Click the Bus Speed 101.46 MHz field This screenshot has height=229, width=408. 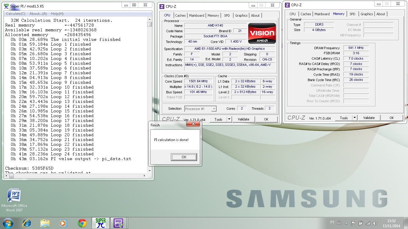[x=198, y=92]
